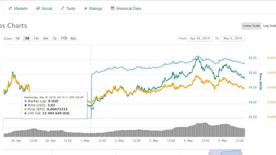Image resolution: width=276 pixels, height=155 pixels.
Task: Show ALL chart history
Action: 73,38
